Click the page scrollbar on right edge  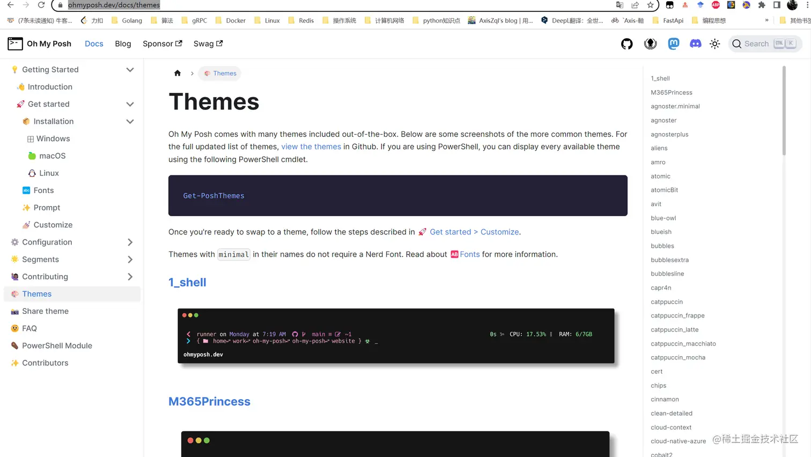[x=784, y=110]
